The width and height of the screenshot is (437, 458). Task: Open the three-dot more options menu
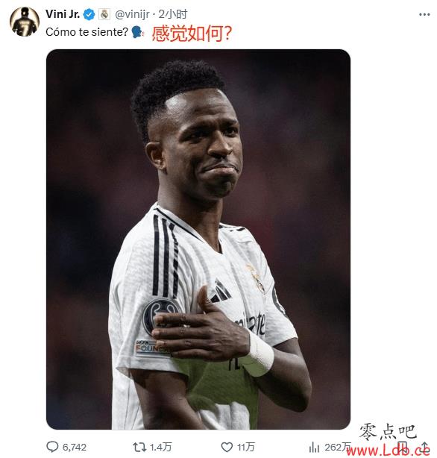pos(424,14)
